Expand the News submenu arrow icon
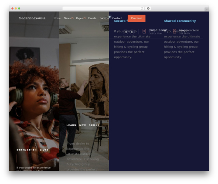 [72, 18]
